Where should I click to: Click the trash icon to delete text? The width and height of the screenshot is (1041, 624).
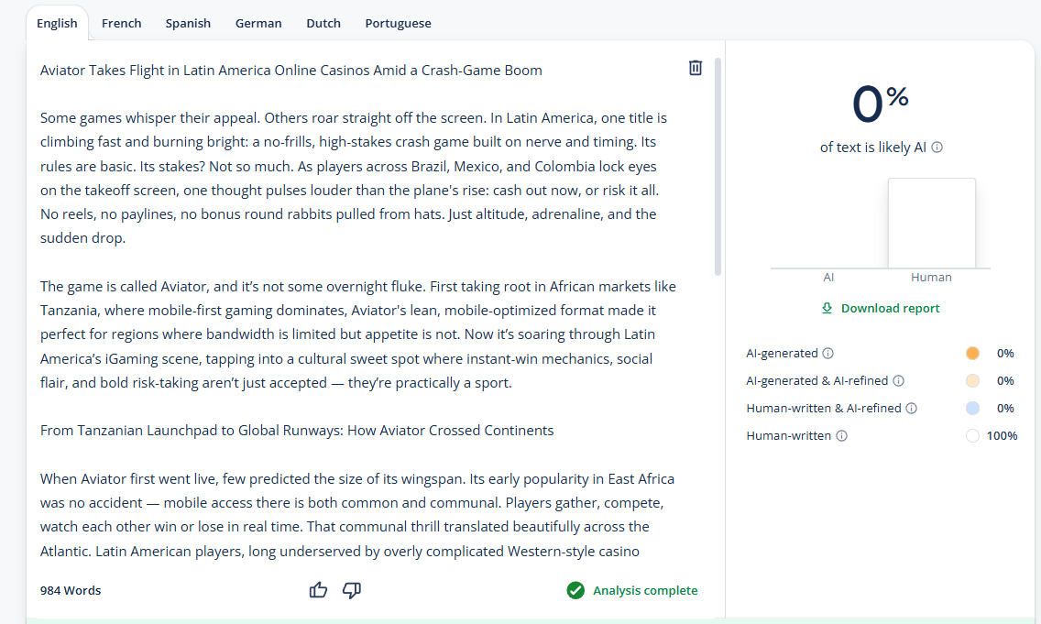coord(696,68)
